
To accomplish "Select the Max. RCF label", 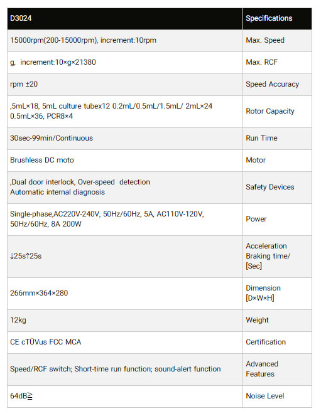I will point(261,62).
